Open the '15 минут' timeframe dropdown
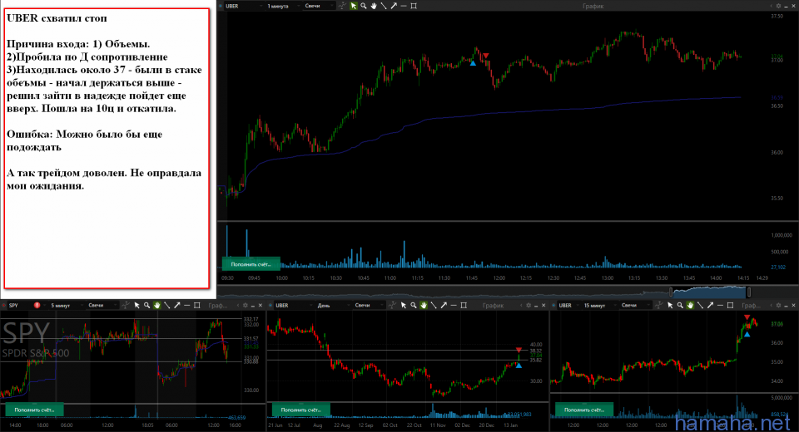799x432 pixels. coord(599,305)
